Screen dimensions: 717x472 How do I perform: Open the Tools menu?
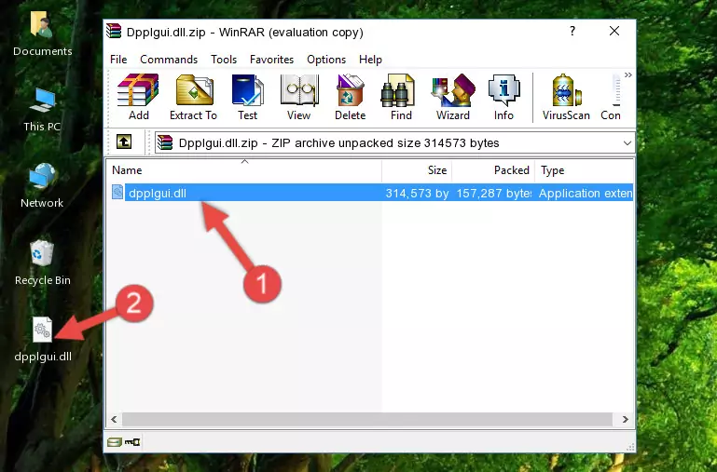224,60
